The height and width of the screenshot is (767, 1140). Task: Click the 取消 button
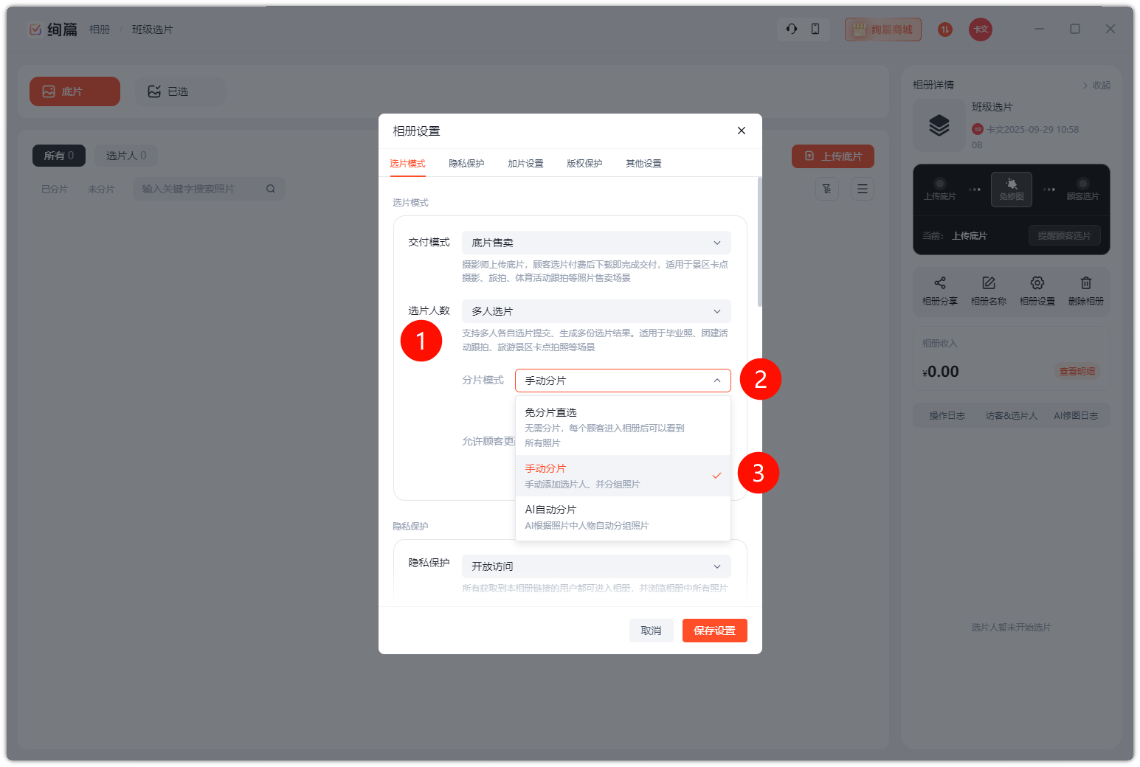pos(651,631)
